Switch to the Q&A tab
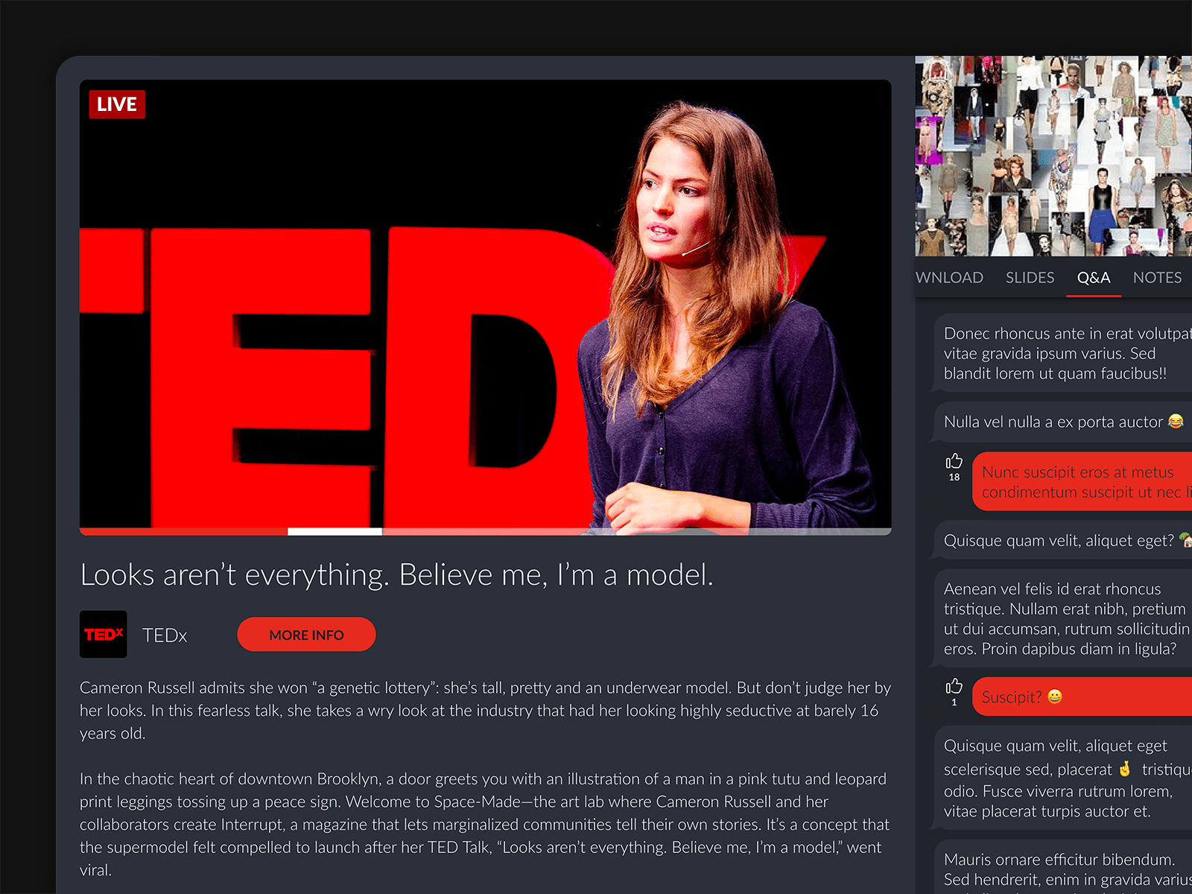 click(1094, 278)
